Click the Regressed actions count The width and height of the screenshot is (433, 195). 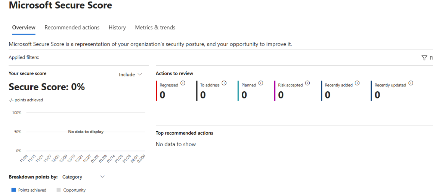tap(163, 95)
